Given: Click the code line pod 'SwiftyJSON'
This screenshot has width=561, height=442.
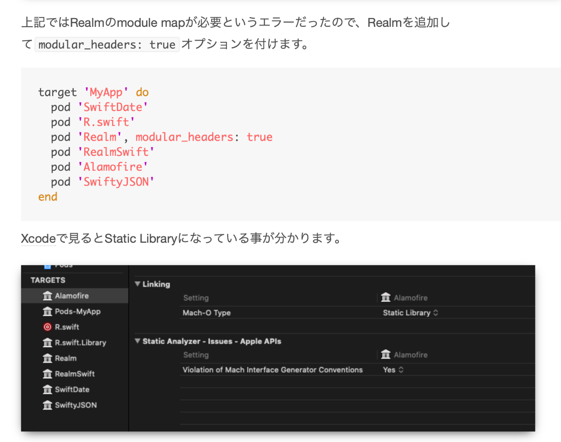Looking at the screenshot, I should [x=103, y=182].
